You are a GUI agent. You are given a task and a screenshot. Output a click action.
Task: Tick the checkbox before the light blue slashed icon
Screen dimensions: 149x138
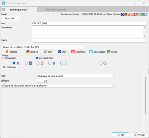pyautogui.click(x=62, y=63)
